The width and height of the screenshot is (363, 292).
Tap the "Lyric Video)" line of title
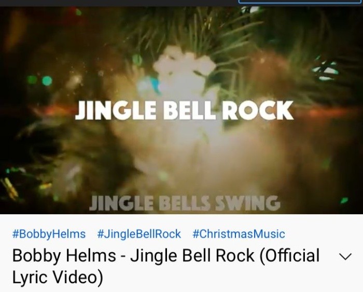(x=58, y=277)
